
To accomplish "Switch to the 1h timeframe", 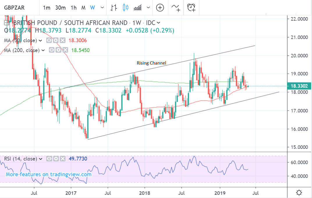I will (74, 8).
